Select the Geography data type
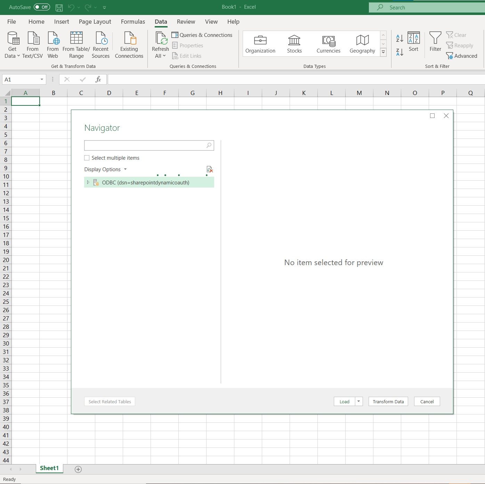This screenshot has height=484, width=485. [362, 44]
